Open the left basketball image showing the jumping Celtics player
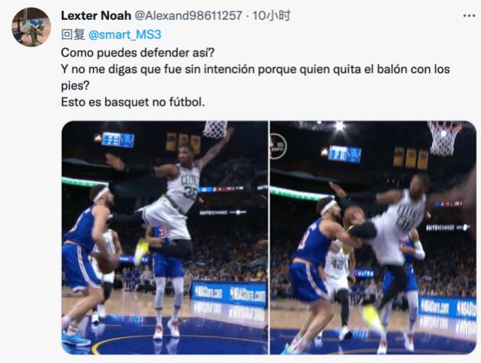The height and width of the screenshot is (363, 481). (165, 238)
